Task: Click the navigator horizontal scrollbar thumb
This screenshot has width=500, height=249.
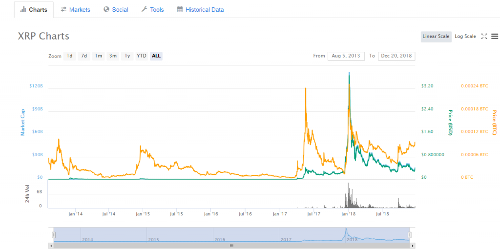Action: pyautogui.click(x=231, y=246)
